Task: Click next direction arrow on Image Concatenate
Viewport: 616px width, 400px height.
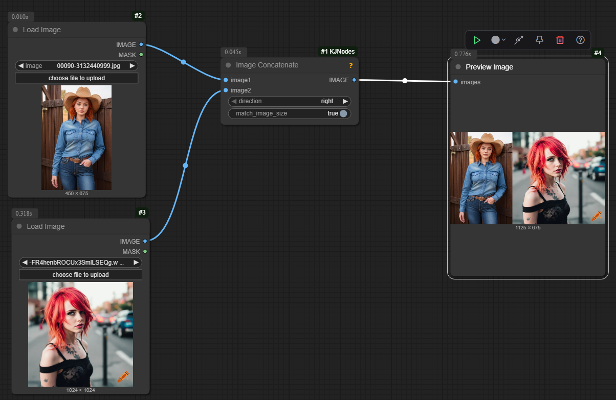Action: tap(345, 101)
